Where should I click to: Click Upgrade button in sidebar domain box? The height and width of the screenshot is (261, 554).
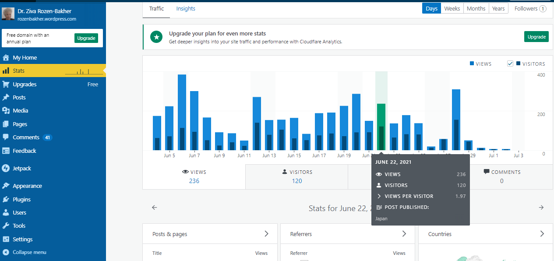coord(86,38)
